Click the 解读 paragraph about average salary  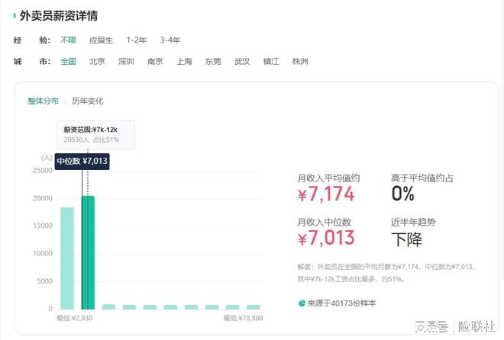(x=386, y=273)
